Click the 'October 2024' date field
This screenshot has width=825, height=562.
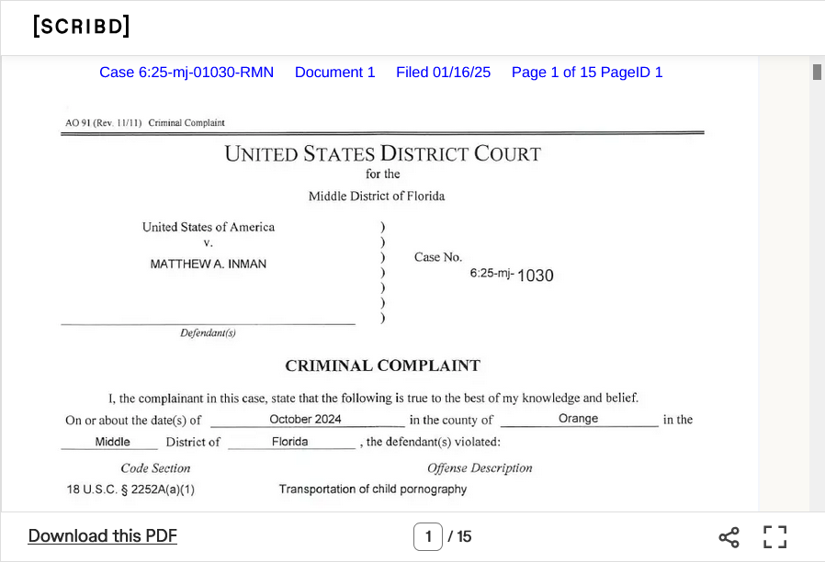pyautogui.click(x=305, y=419)
